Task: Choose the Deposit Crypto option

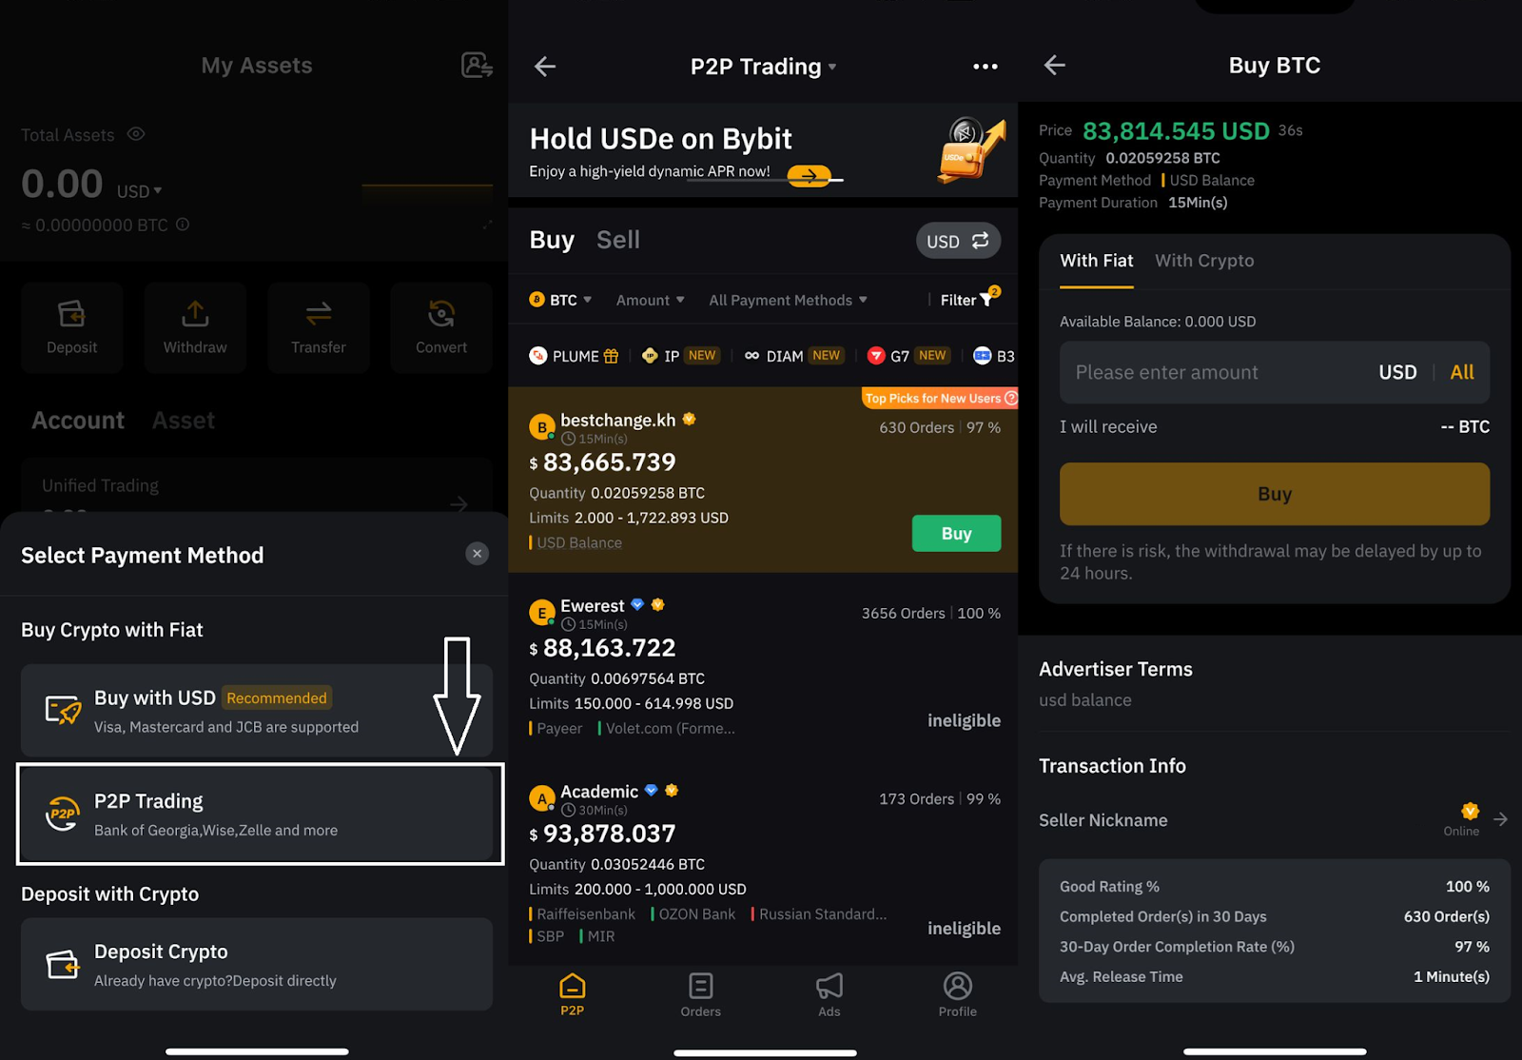Action: 257,964
